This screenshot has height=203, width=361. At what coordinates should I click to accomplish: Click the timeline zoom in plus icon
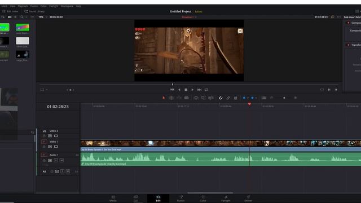295,98
